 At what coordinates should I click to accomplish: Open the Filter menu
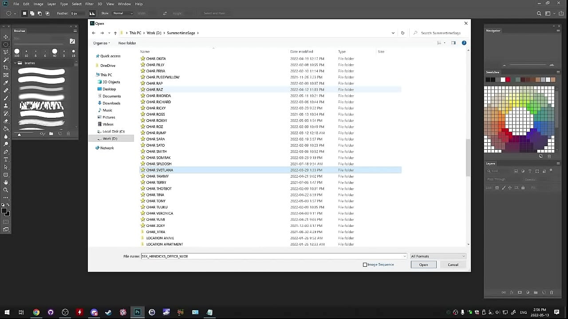[x=89, y=4]
